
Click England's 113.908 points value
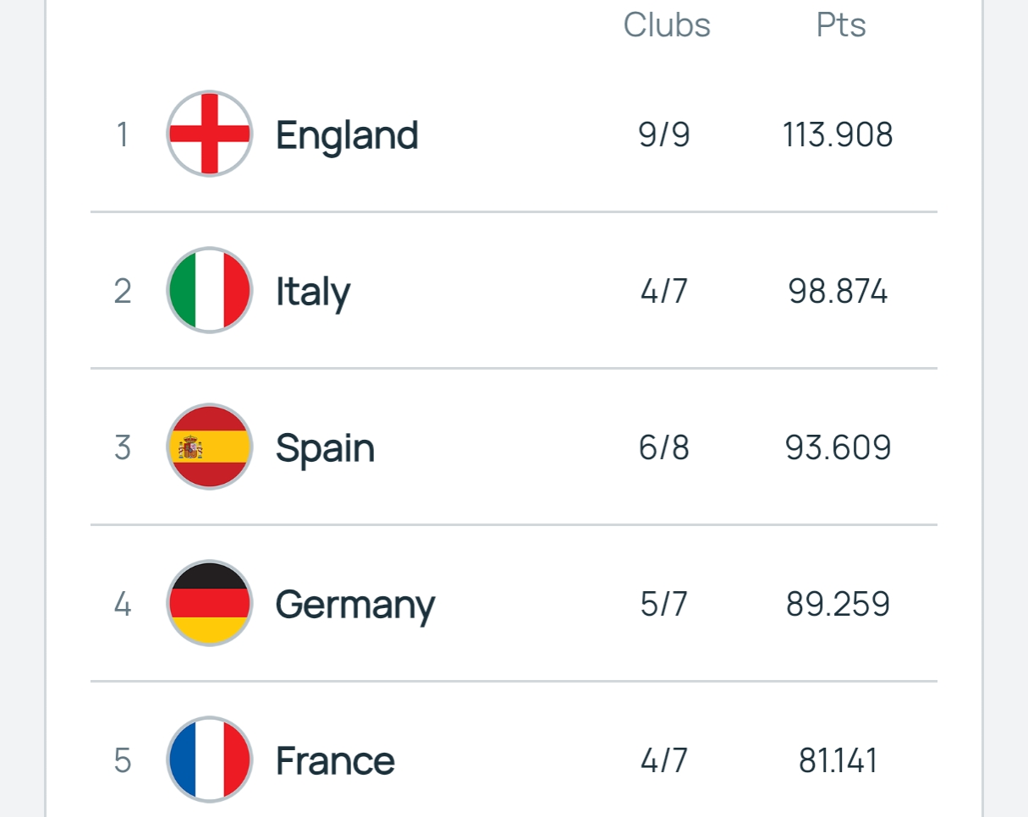(x=838, y=135)
